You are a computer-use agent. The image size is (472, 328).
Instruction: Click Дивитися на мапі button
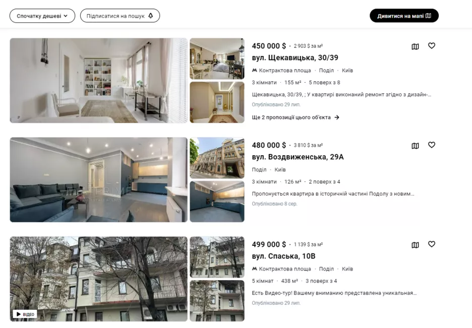coord(404,16)
